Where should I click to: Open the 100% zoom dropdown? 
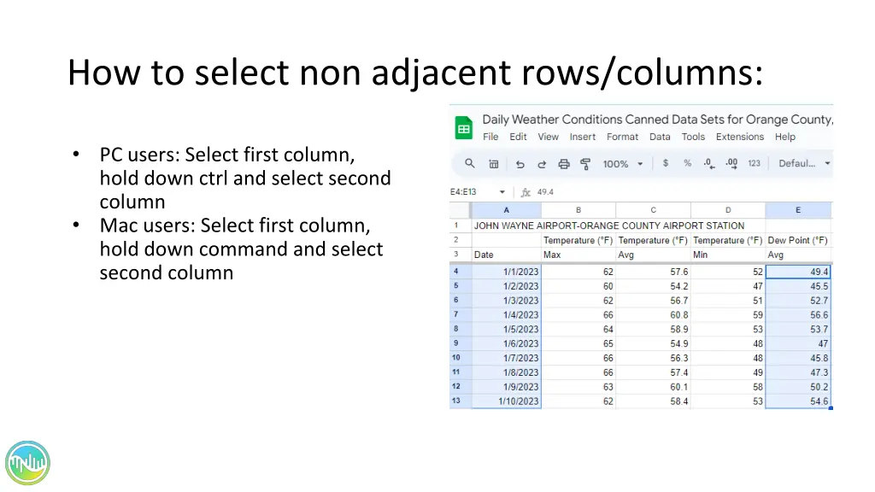pyautogui.click(x=622, y=164)
